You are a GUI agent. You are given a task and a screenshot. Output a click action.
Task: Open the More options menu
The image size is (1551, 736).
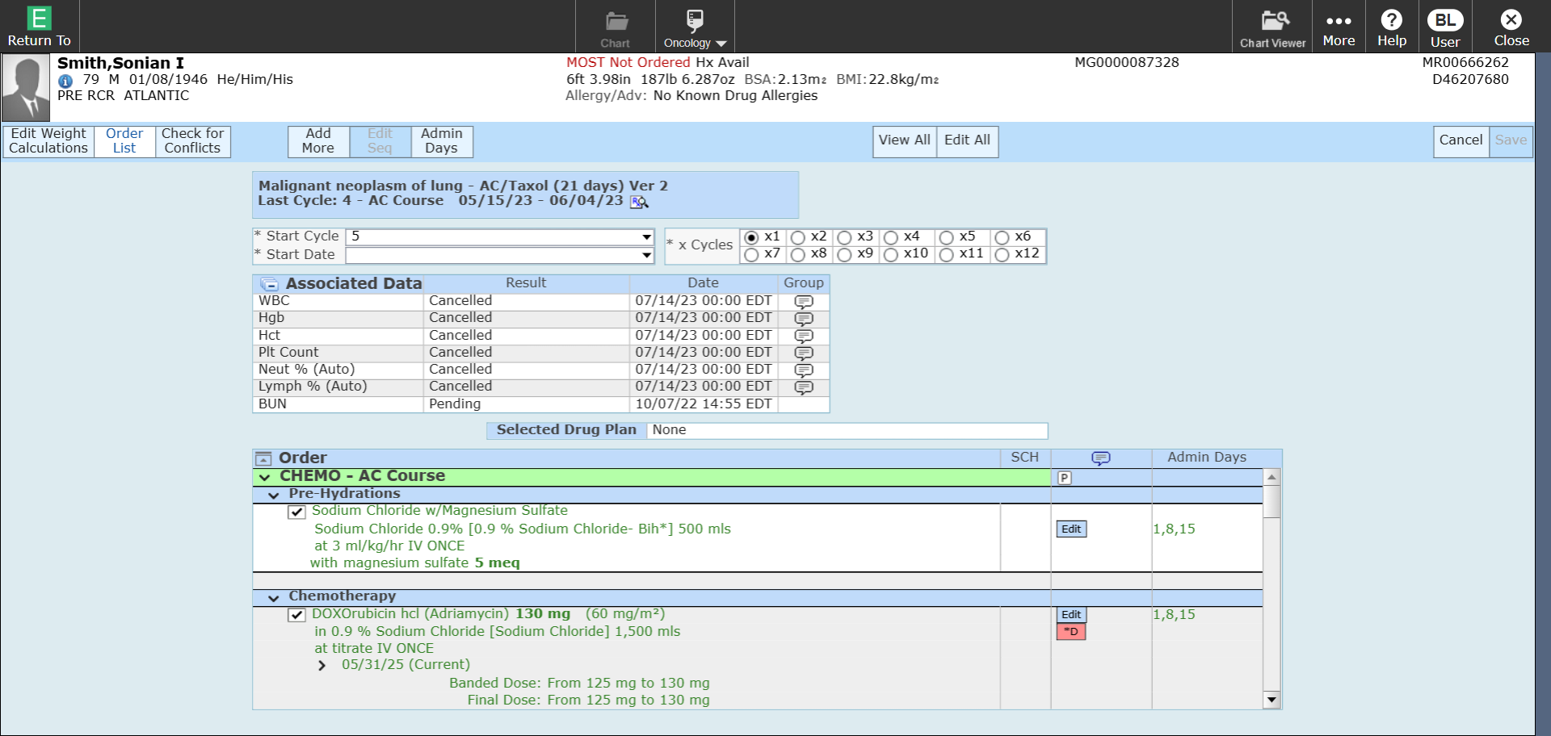point(1339,27)
